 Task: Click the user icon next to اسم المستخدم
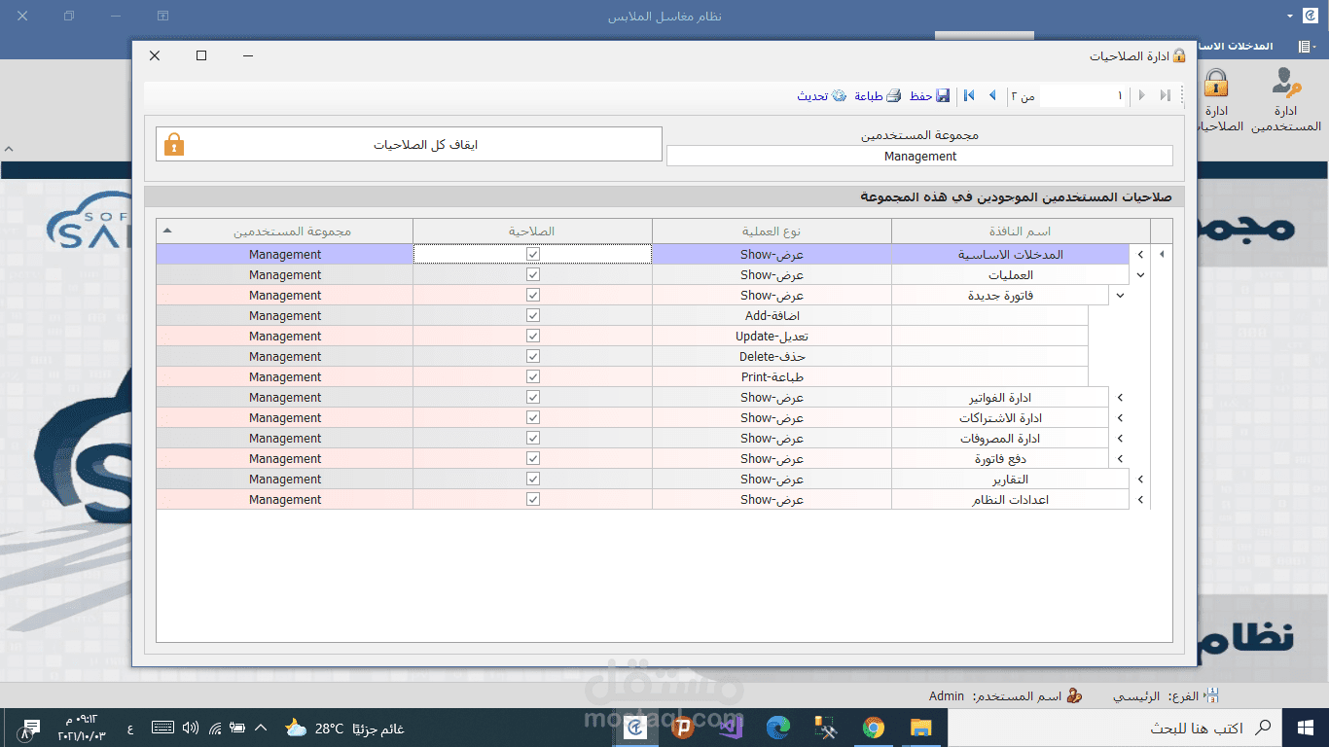[1074, 696]
